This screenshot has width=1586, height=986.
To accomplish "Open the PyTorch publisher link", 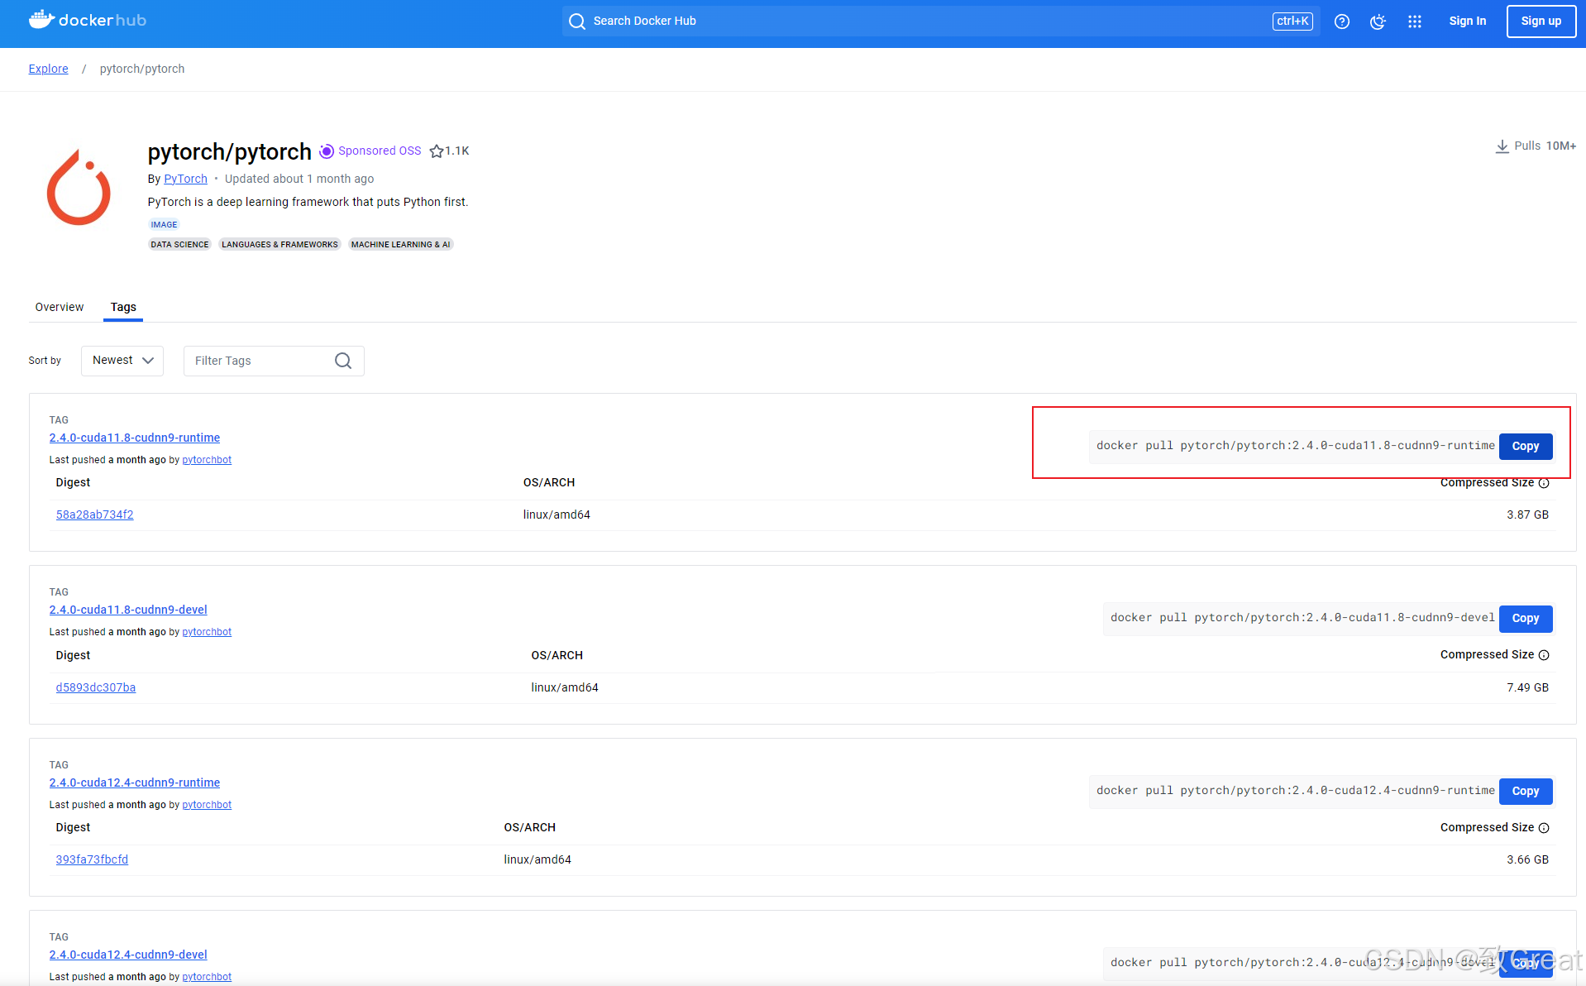I will pyautogui.click(x=186, y=179).
